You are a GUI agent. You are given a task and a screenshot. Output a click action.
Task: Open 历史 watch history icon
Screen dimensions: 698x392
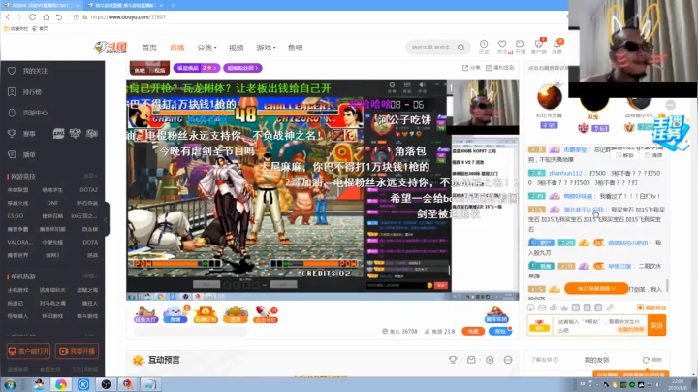click(484, 46)
